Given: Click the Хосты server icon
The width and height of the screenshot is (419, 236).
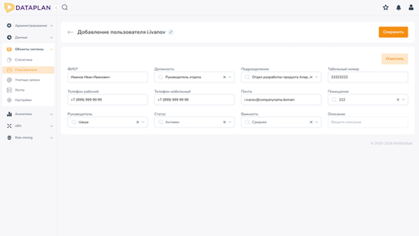Looking at the screenshot, I should [9, 90].
